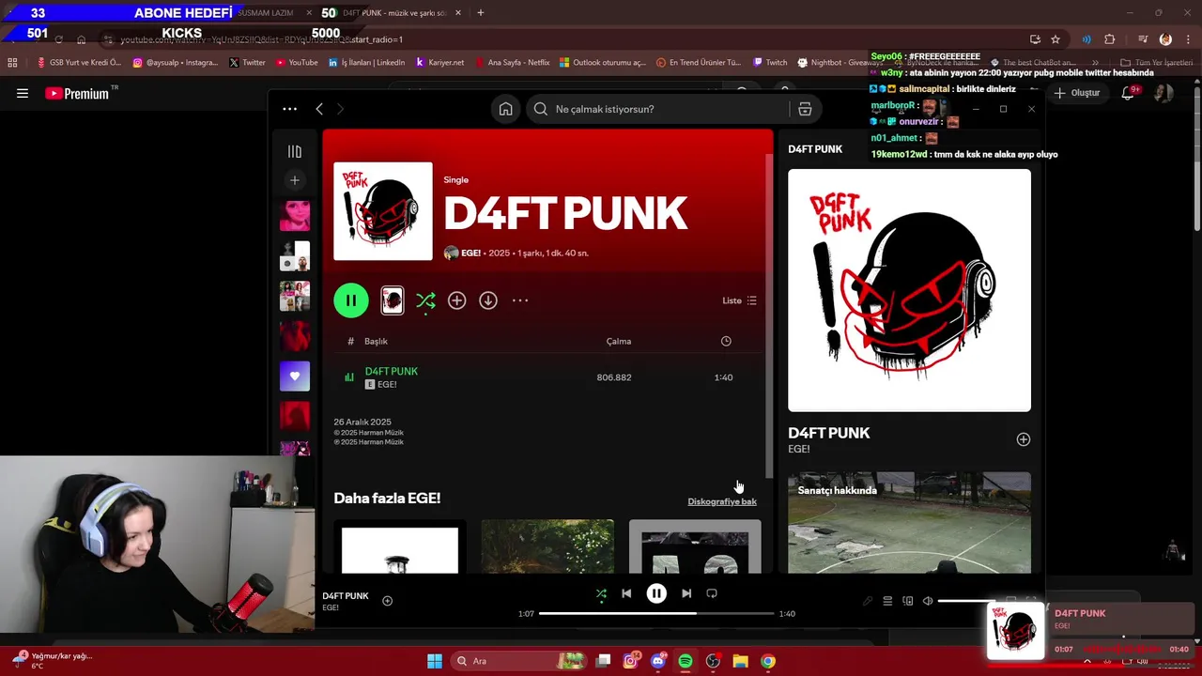This screenshot has height=676, width=1202.
Task: Open the Spotify home icon
Action: click(x=505, y=109)
